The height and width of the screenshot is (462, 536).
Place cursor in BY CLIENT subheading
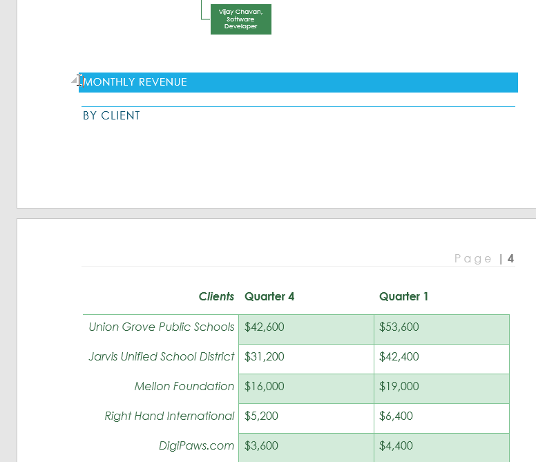111,116
